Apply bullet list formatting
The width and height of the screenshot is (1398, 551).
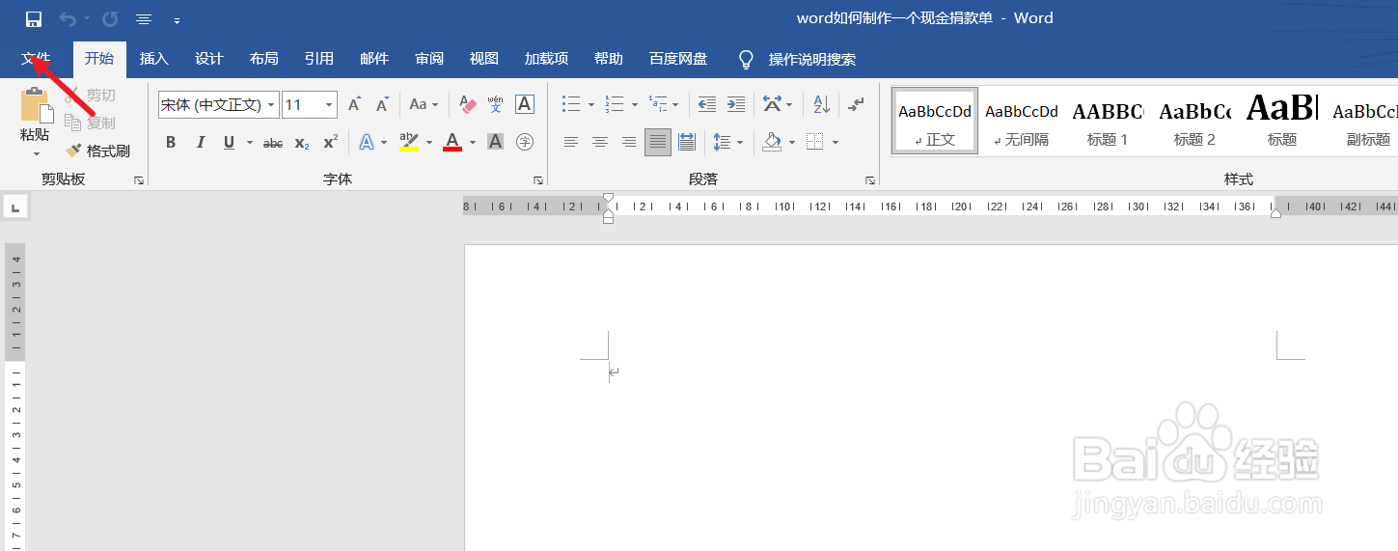click(x=571, y=104)
